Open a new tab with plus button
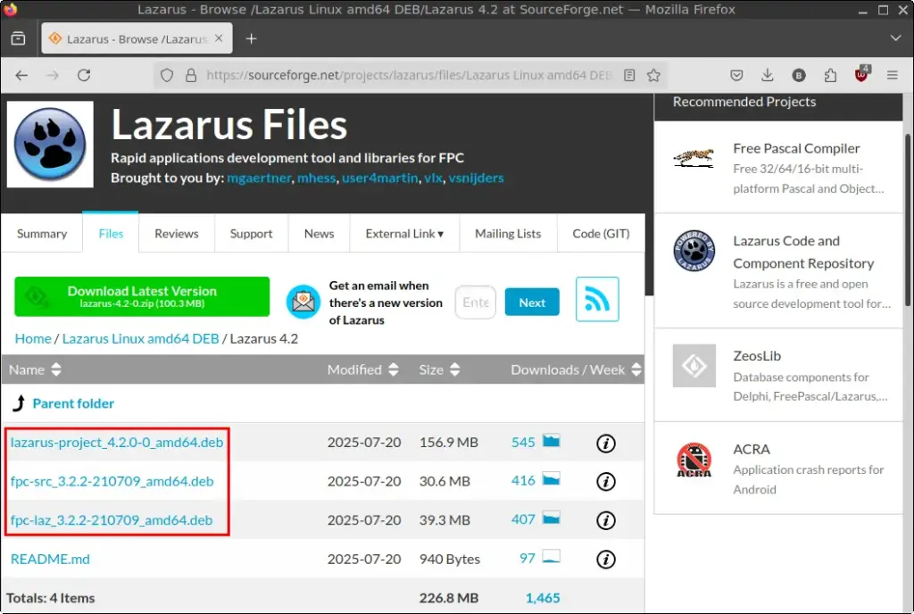914x614 pixels. [251, 38]
